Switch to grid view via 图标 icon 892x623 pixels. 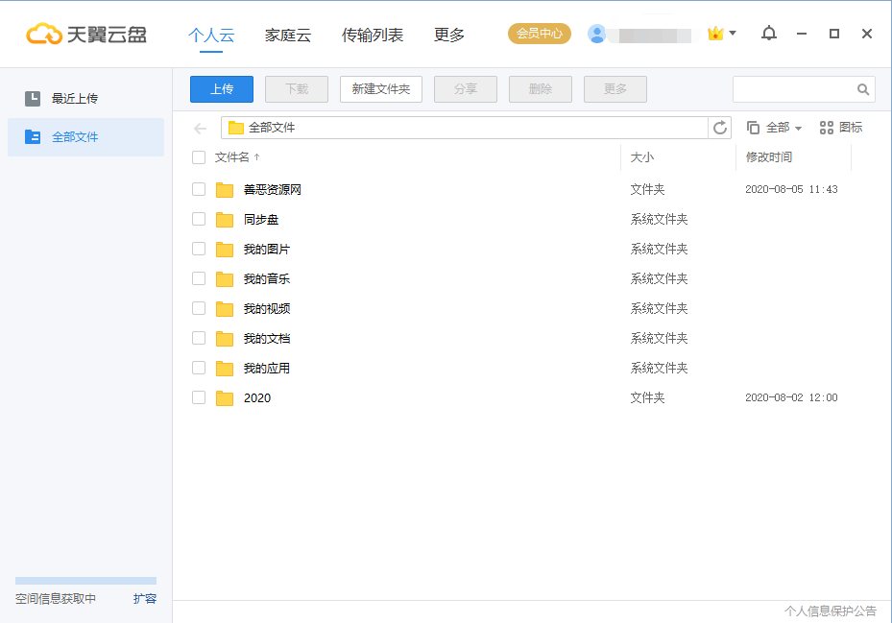click(x=840, y=128)
